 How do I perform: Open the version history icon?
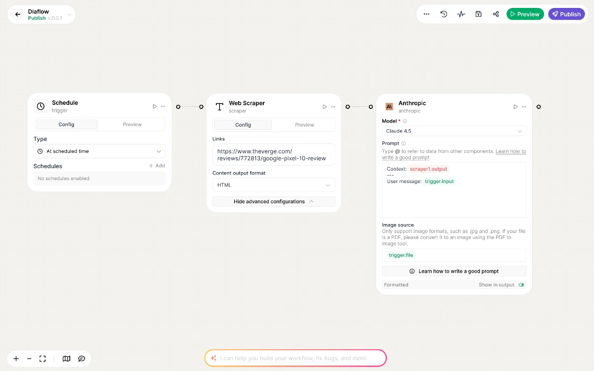pos(444,14)
